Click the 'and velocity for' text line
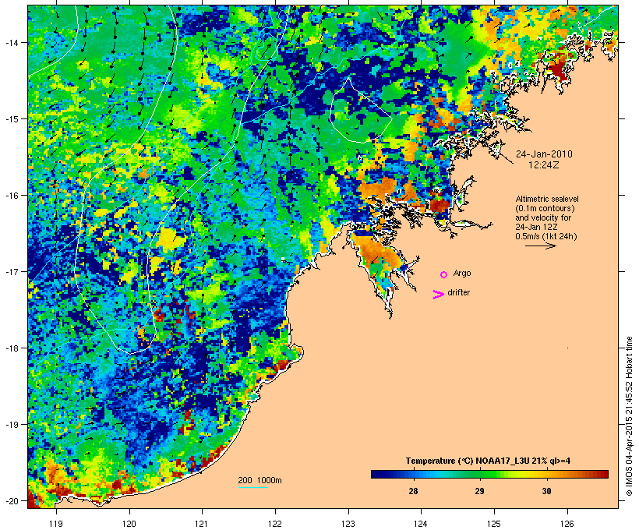Screen dimensions: 639x530 tap(543, 217)
